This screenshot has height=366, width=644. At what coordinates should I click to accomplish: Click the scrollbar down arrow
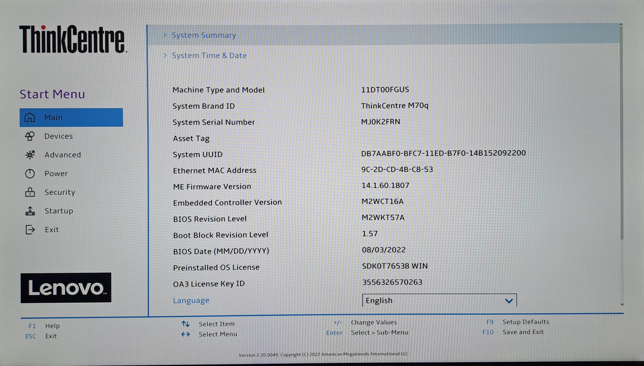click(x=621, y=304)
